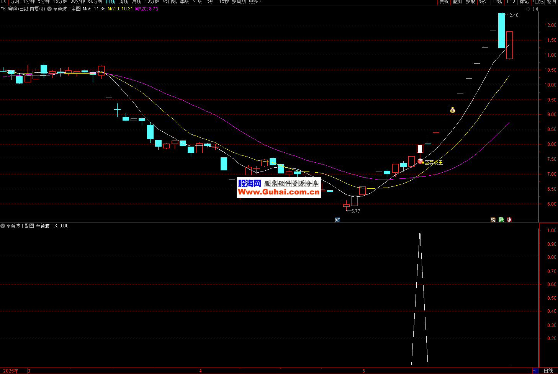
Task: Select the 日线 daily period tab
Action: [x=111, y=2]
